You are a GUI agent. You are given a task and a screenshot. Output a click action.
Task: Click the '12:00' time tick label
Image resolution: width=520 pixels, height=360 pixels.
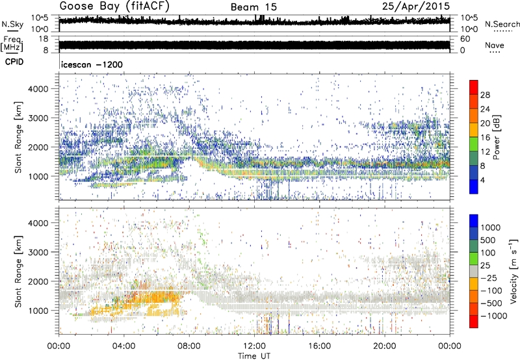[x=254, y=346]
